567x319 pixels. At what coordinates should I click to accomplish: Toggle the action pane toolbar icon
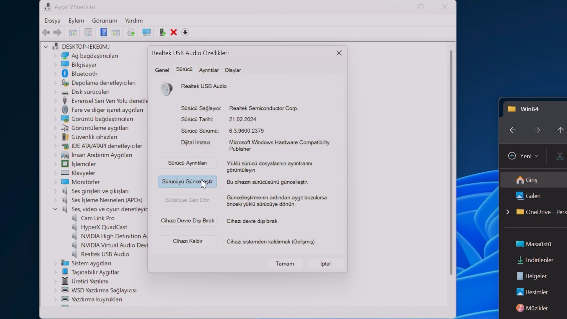point(116,32)
